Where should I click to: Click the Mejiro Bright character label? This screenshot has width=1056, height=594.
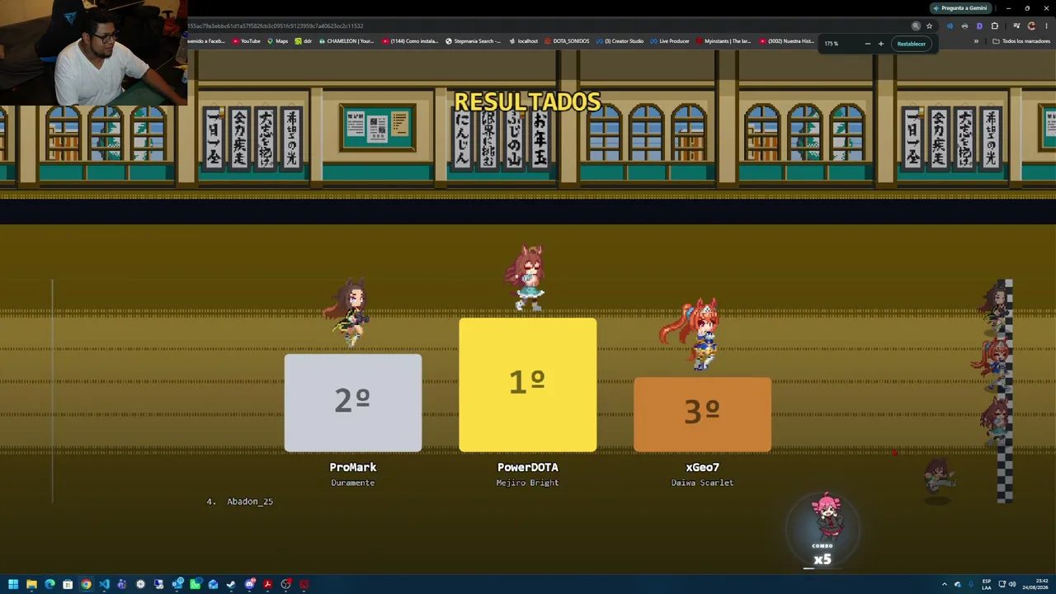[x=528, y=483]
